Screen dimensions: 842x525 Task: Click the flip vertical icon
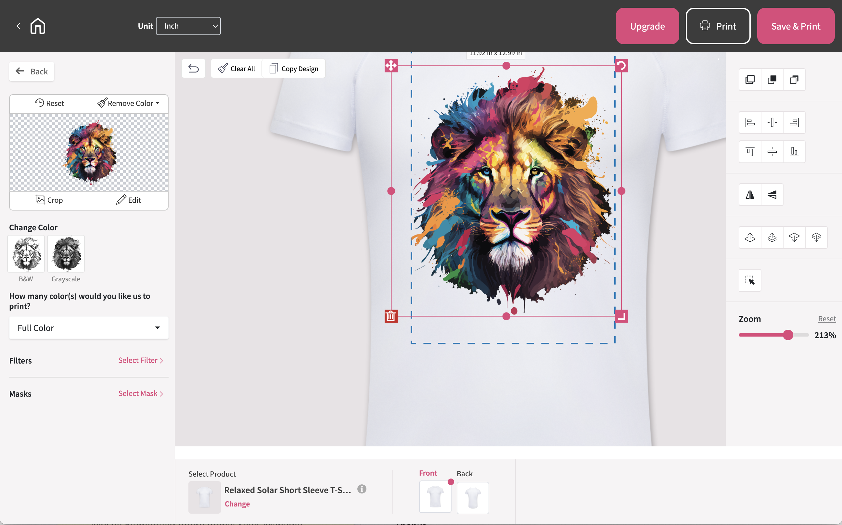pyautogui.click(x=772, y=195)
